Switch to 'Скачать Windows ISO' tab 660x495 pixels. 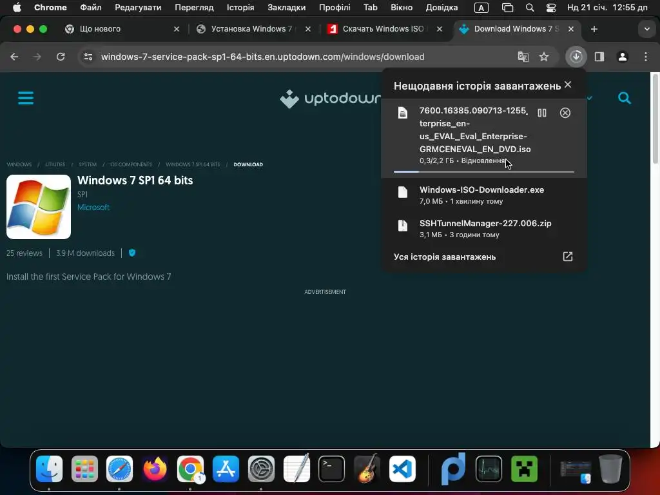[x=385, y=29]
